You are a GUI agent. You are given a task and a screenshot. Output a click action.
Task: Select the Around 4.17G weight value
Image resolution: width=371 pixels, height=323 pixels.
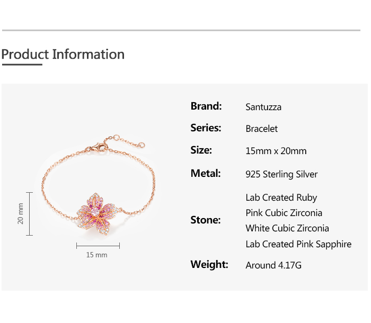click(273, 265)
